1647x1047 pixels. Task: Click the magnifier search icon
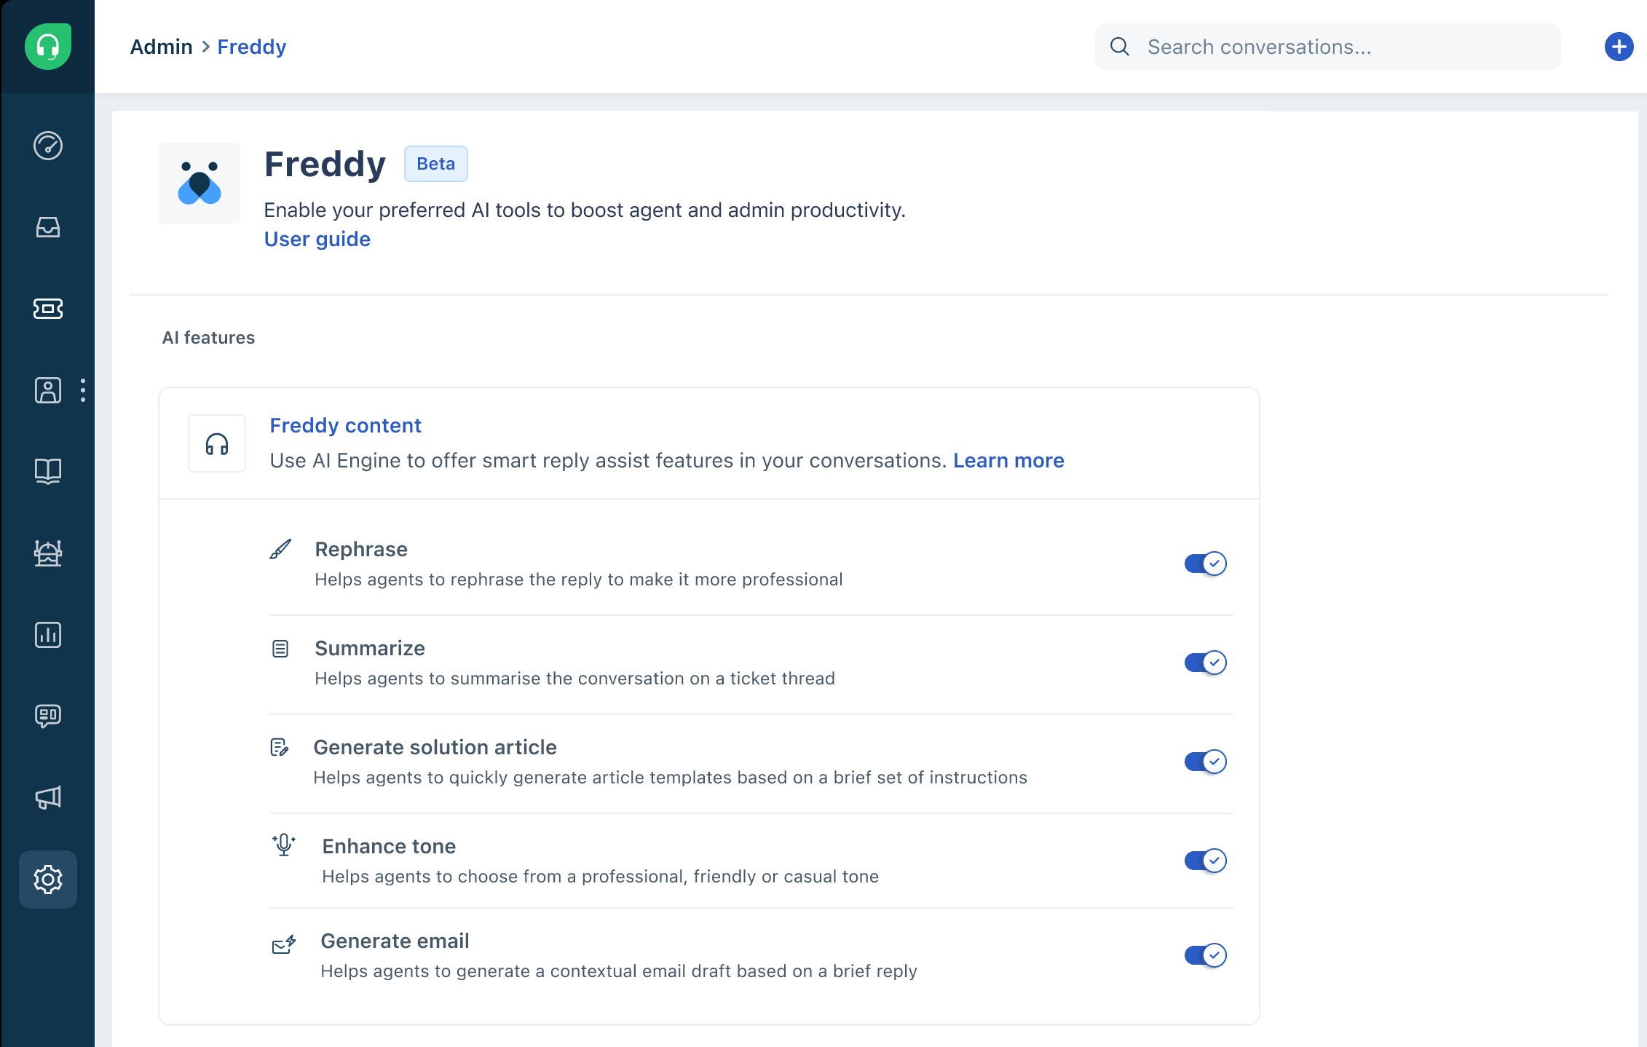tap(1120, 47)
